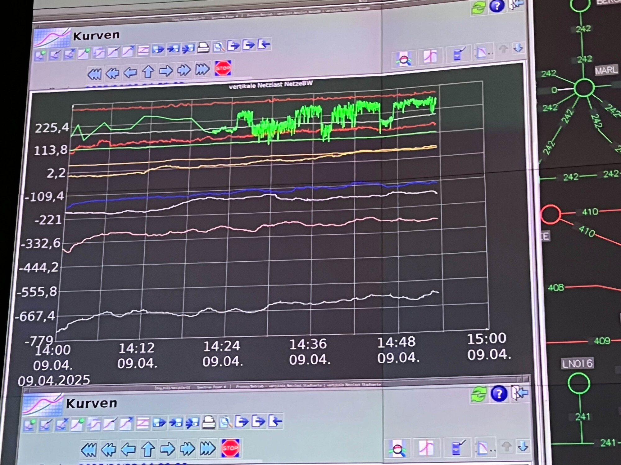Click the up arrow between navigation arrows, upper window
621x465 pixels.
[x=148, y=72]
